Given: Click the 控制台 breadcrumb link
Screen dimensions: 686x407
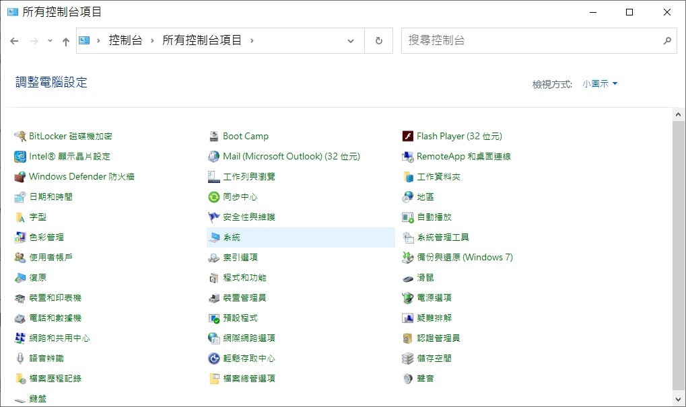Looking at the screenshot, I should [x=126, y=40].
